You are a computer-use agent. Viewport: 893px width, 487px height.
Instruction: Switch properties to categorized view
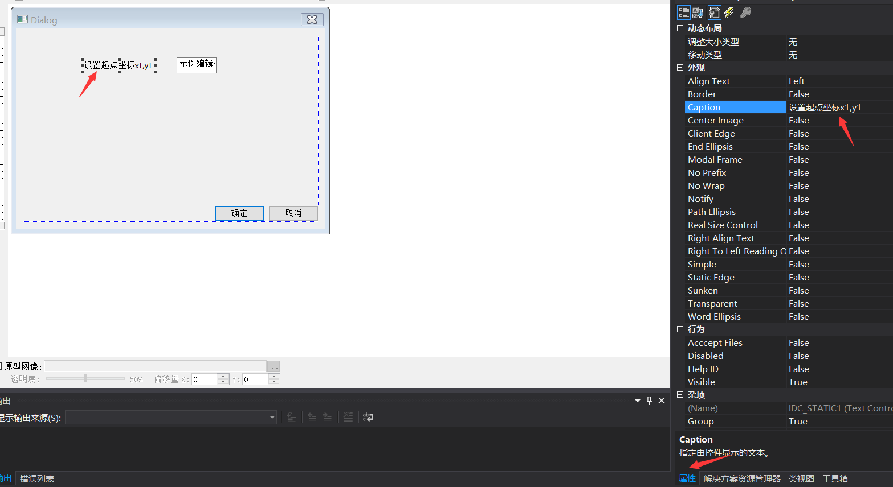tap(684, 13)
